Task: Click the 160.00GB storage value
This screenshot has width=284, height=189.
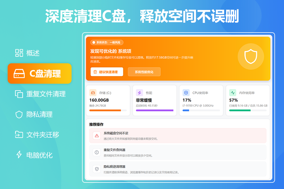Action: pyautogui.click(x=99, y=100)
